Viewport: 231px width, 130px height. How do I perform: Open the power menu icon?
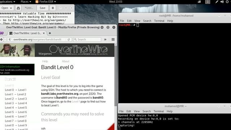point(227,1)
